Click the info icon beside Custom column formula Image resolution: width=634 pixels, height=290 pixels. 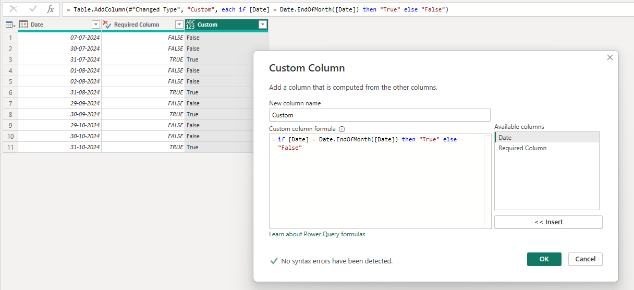point(342,129)
